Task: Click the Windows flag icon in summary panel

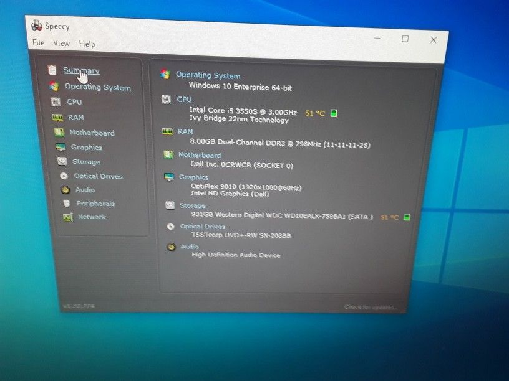Action: click(x=165, y=74)
